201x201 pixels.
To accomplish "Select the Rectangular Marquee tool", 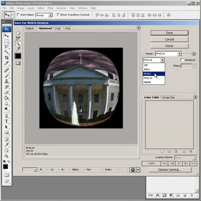I will point(7,41).
